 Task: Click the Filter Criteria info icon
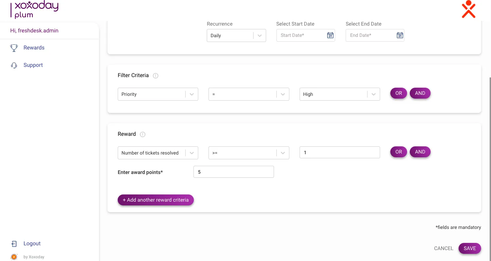[156, 76]
